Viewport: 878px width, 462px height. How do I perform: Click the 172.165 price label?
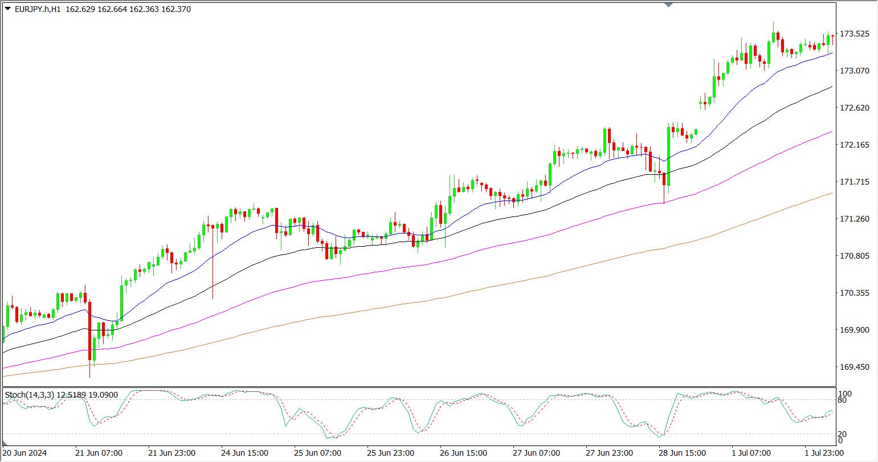(855, 145)
